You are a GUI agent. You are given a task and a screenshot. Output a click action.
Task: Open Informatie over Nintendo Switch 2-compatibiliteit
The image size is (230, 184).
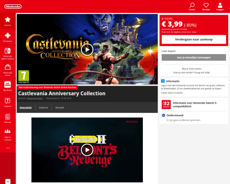tap(195, 105)
